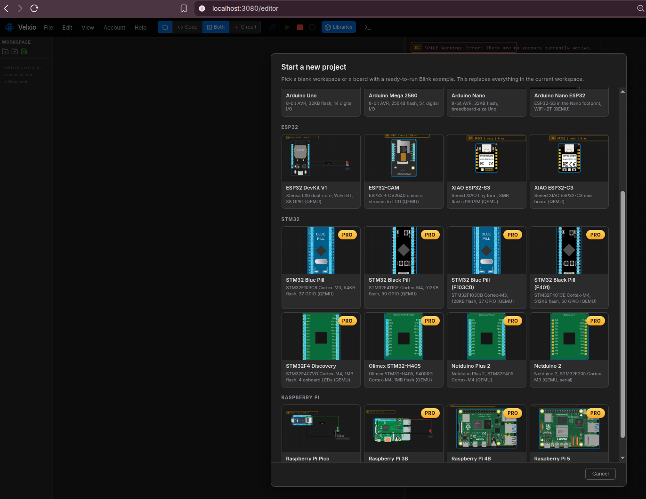
Task: Click the first workspace folder icon
Action: [6, 51]
